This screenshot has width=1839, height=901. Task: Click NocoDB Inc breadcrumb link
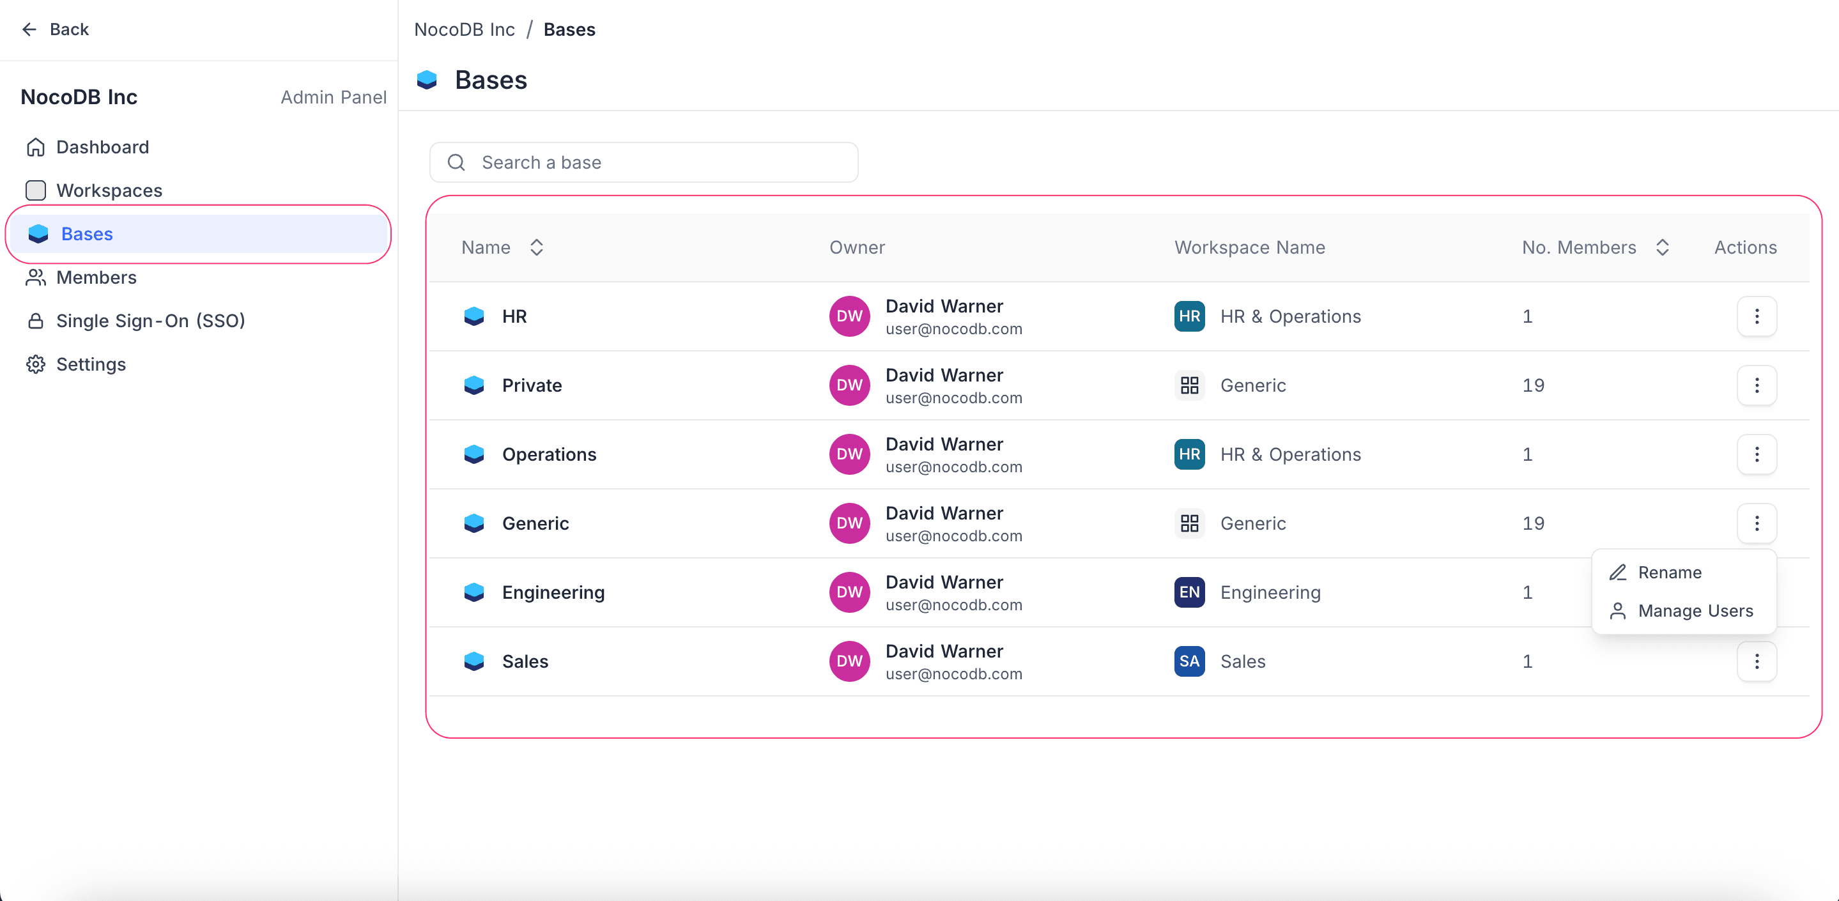[465, 29]
